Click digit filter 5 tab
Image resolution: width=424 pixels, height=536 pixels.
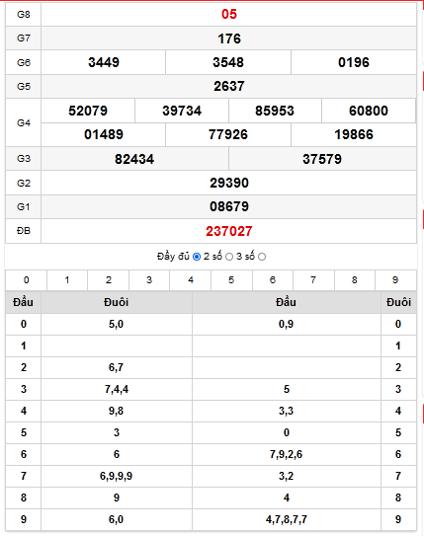pyautogui.click(x=231, y=280)
